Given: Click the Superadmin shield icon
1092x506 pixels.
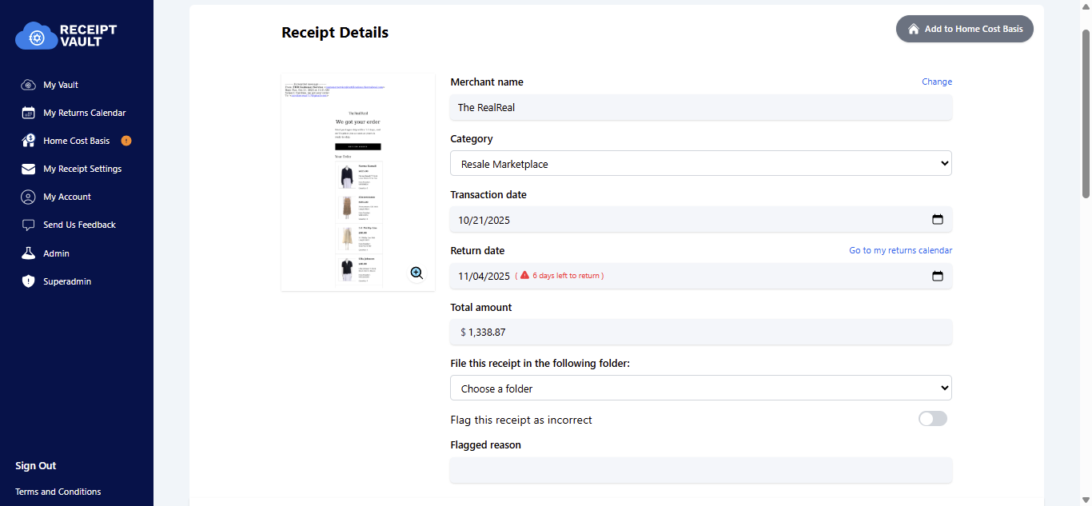Looking at the screenshot, I should (x=28, y=281).
